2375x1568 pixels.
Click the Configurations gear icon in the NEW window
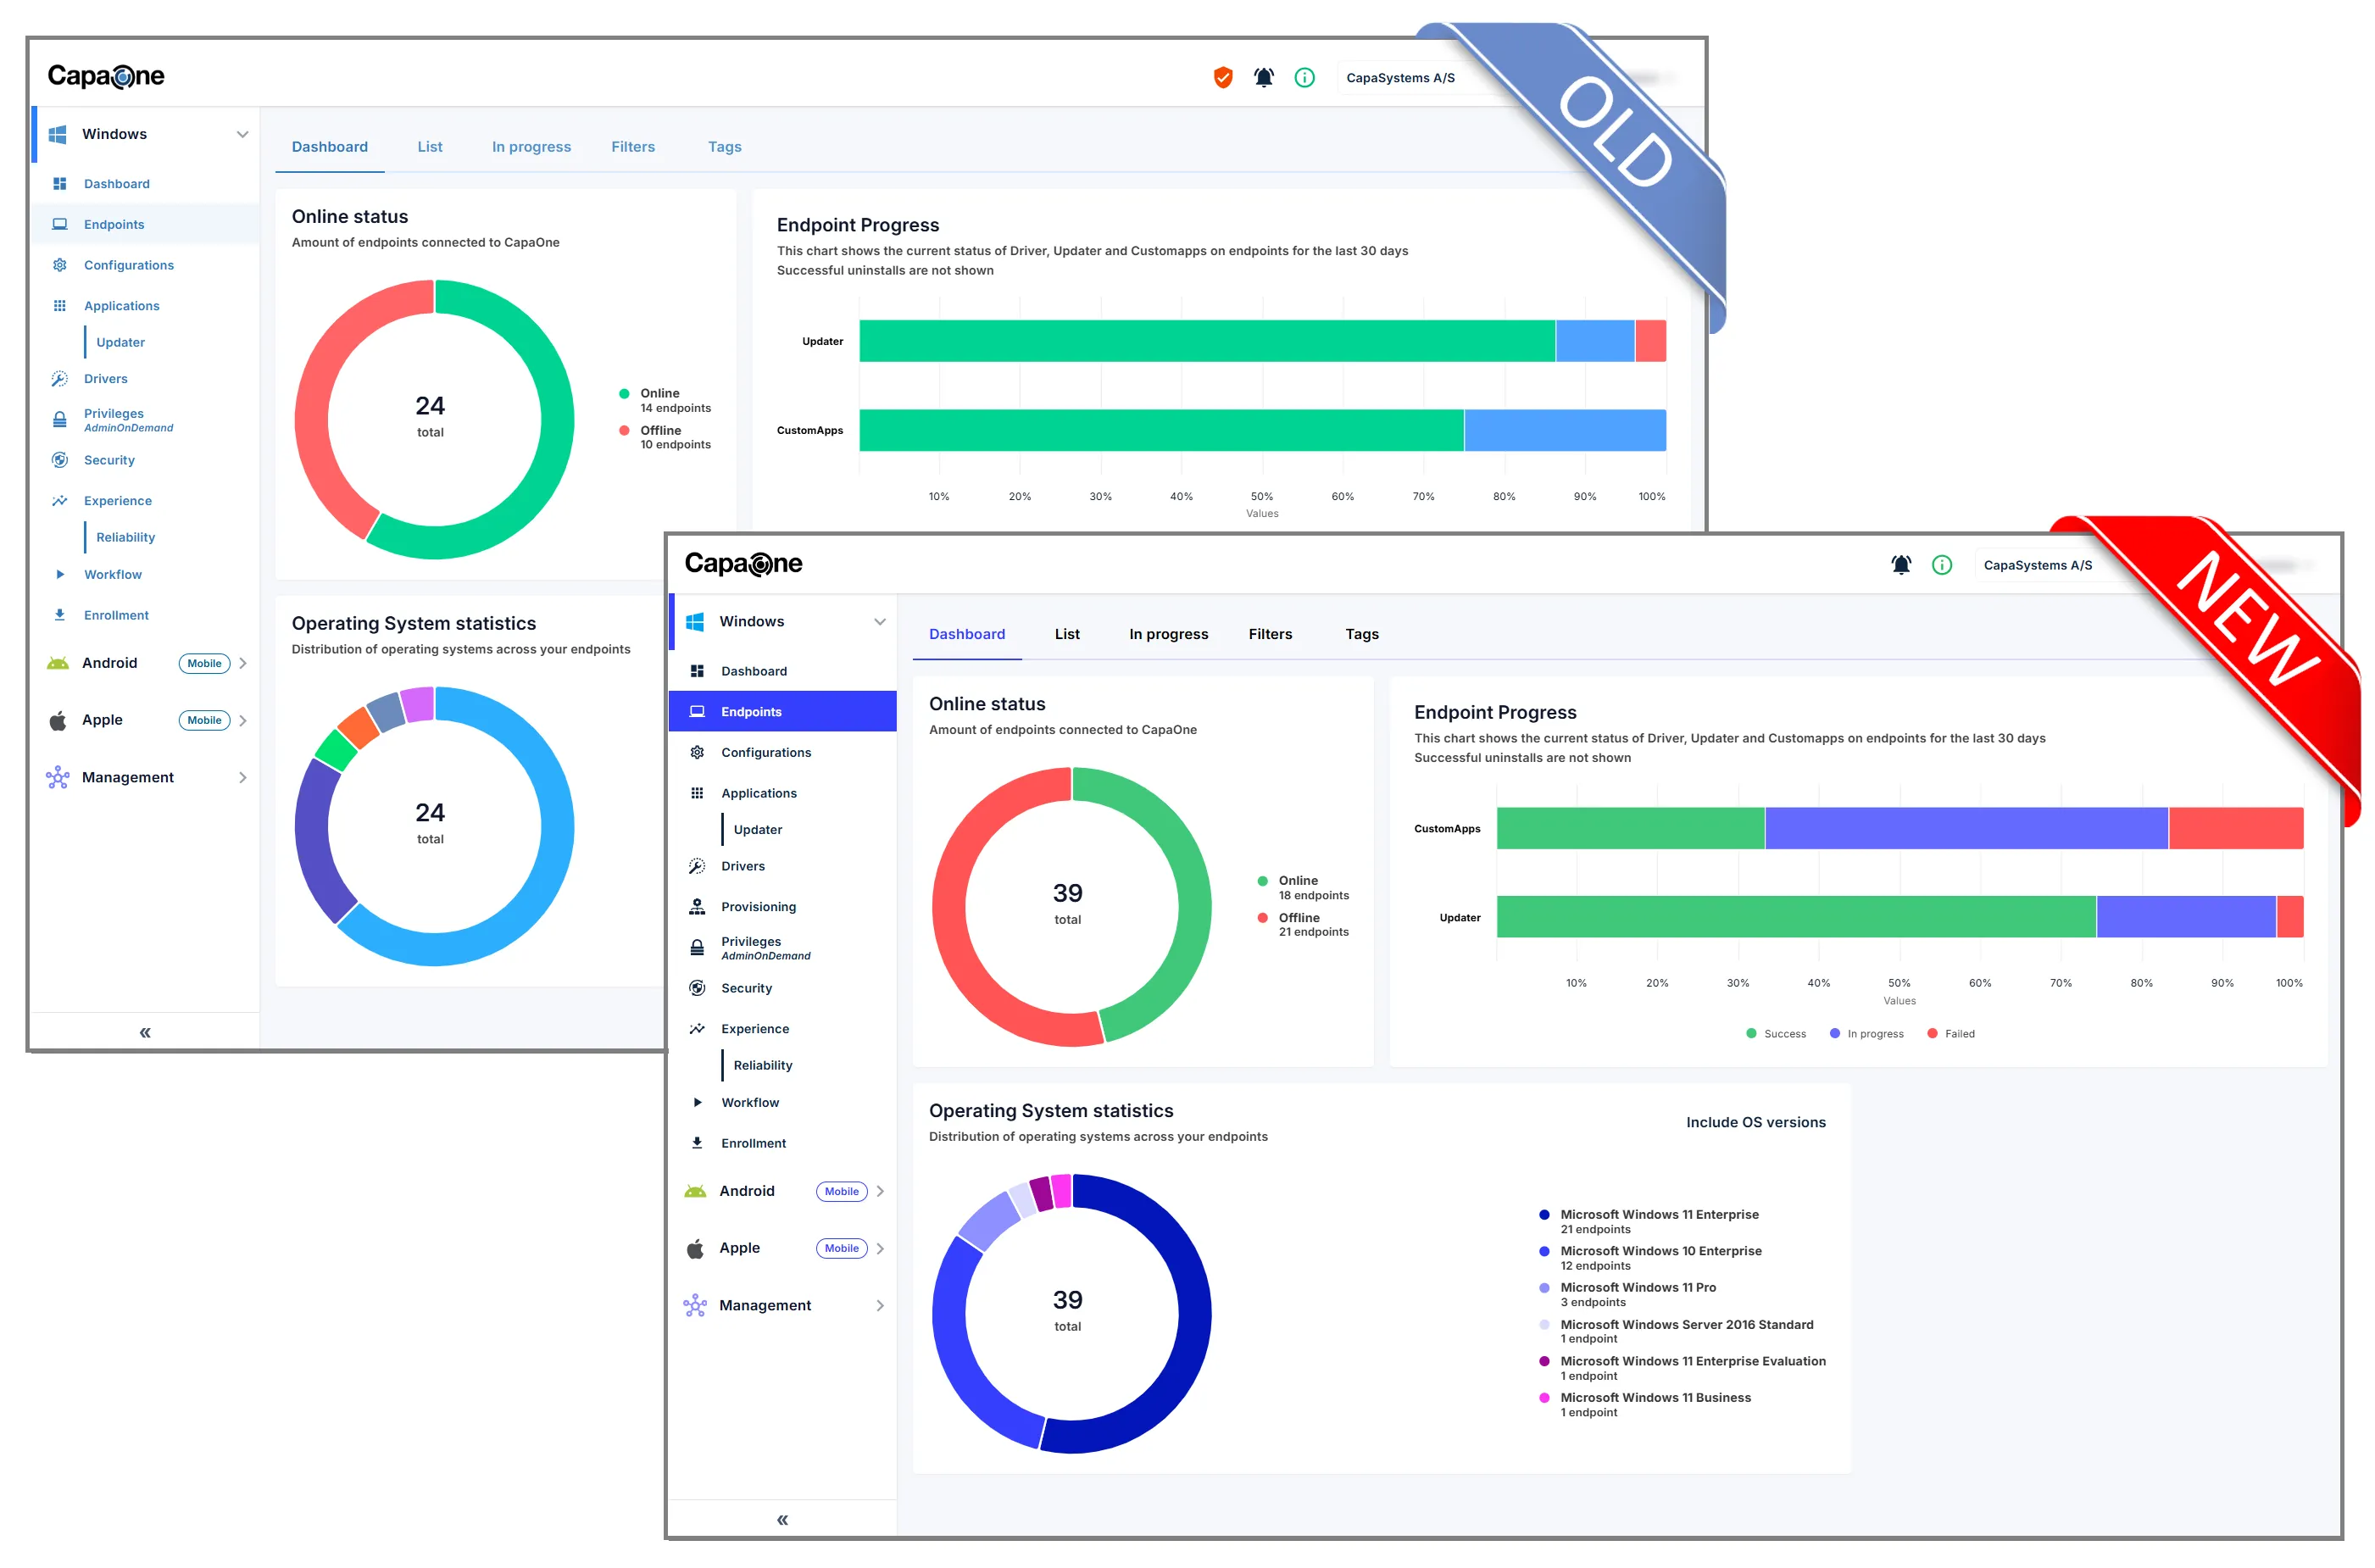coord(697,752)
